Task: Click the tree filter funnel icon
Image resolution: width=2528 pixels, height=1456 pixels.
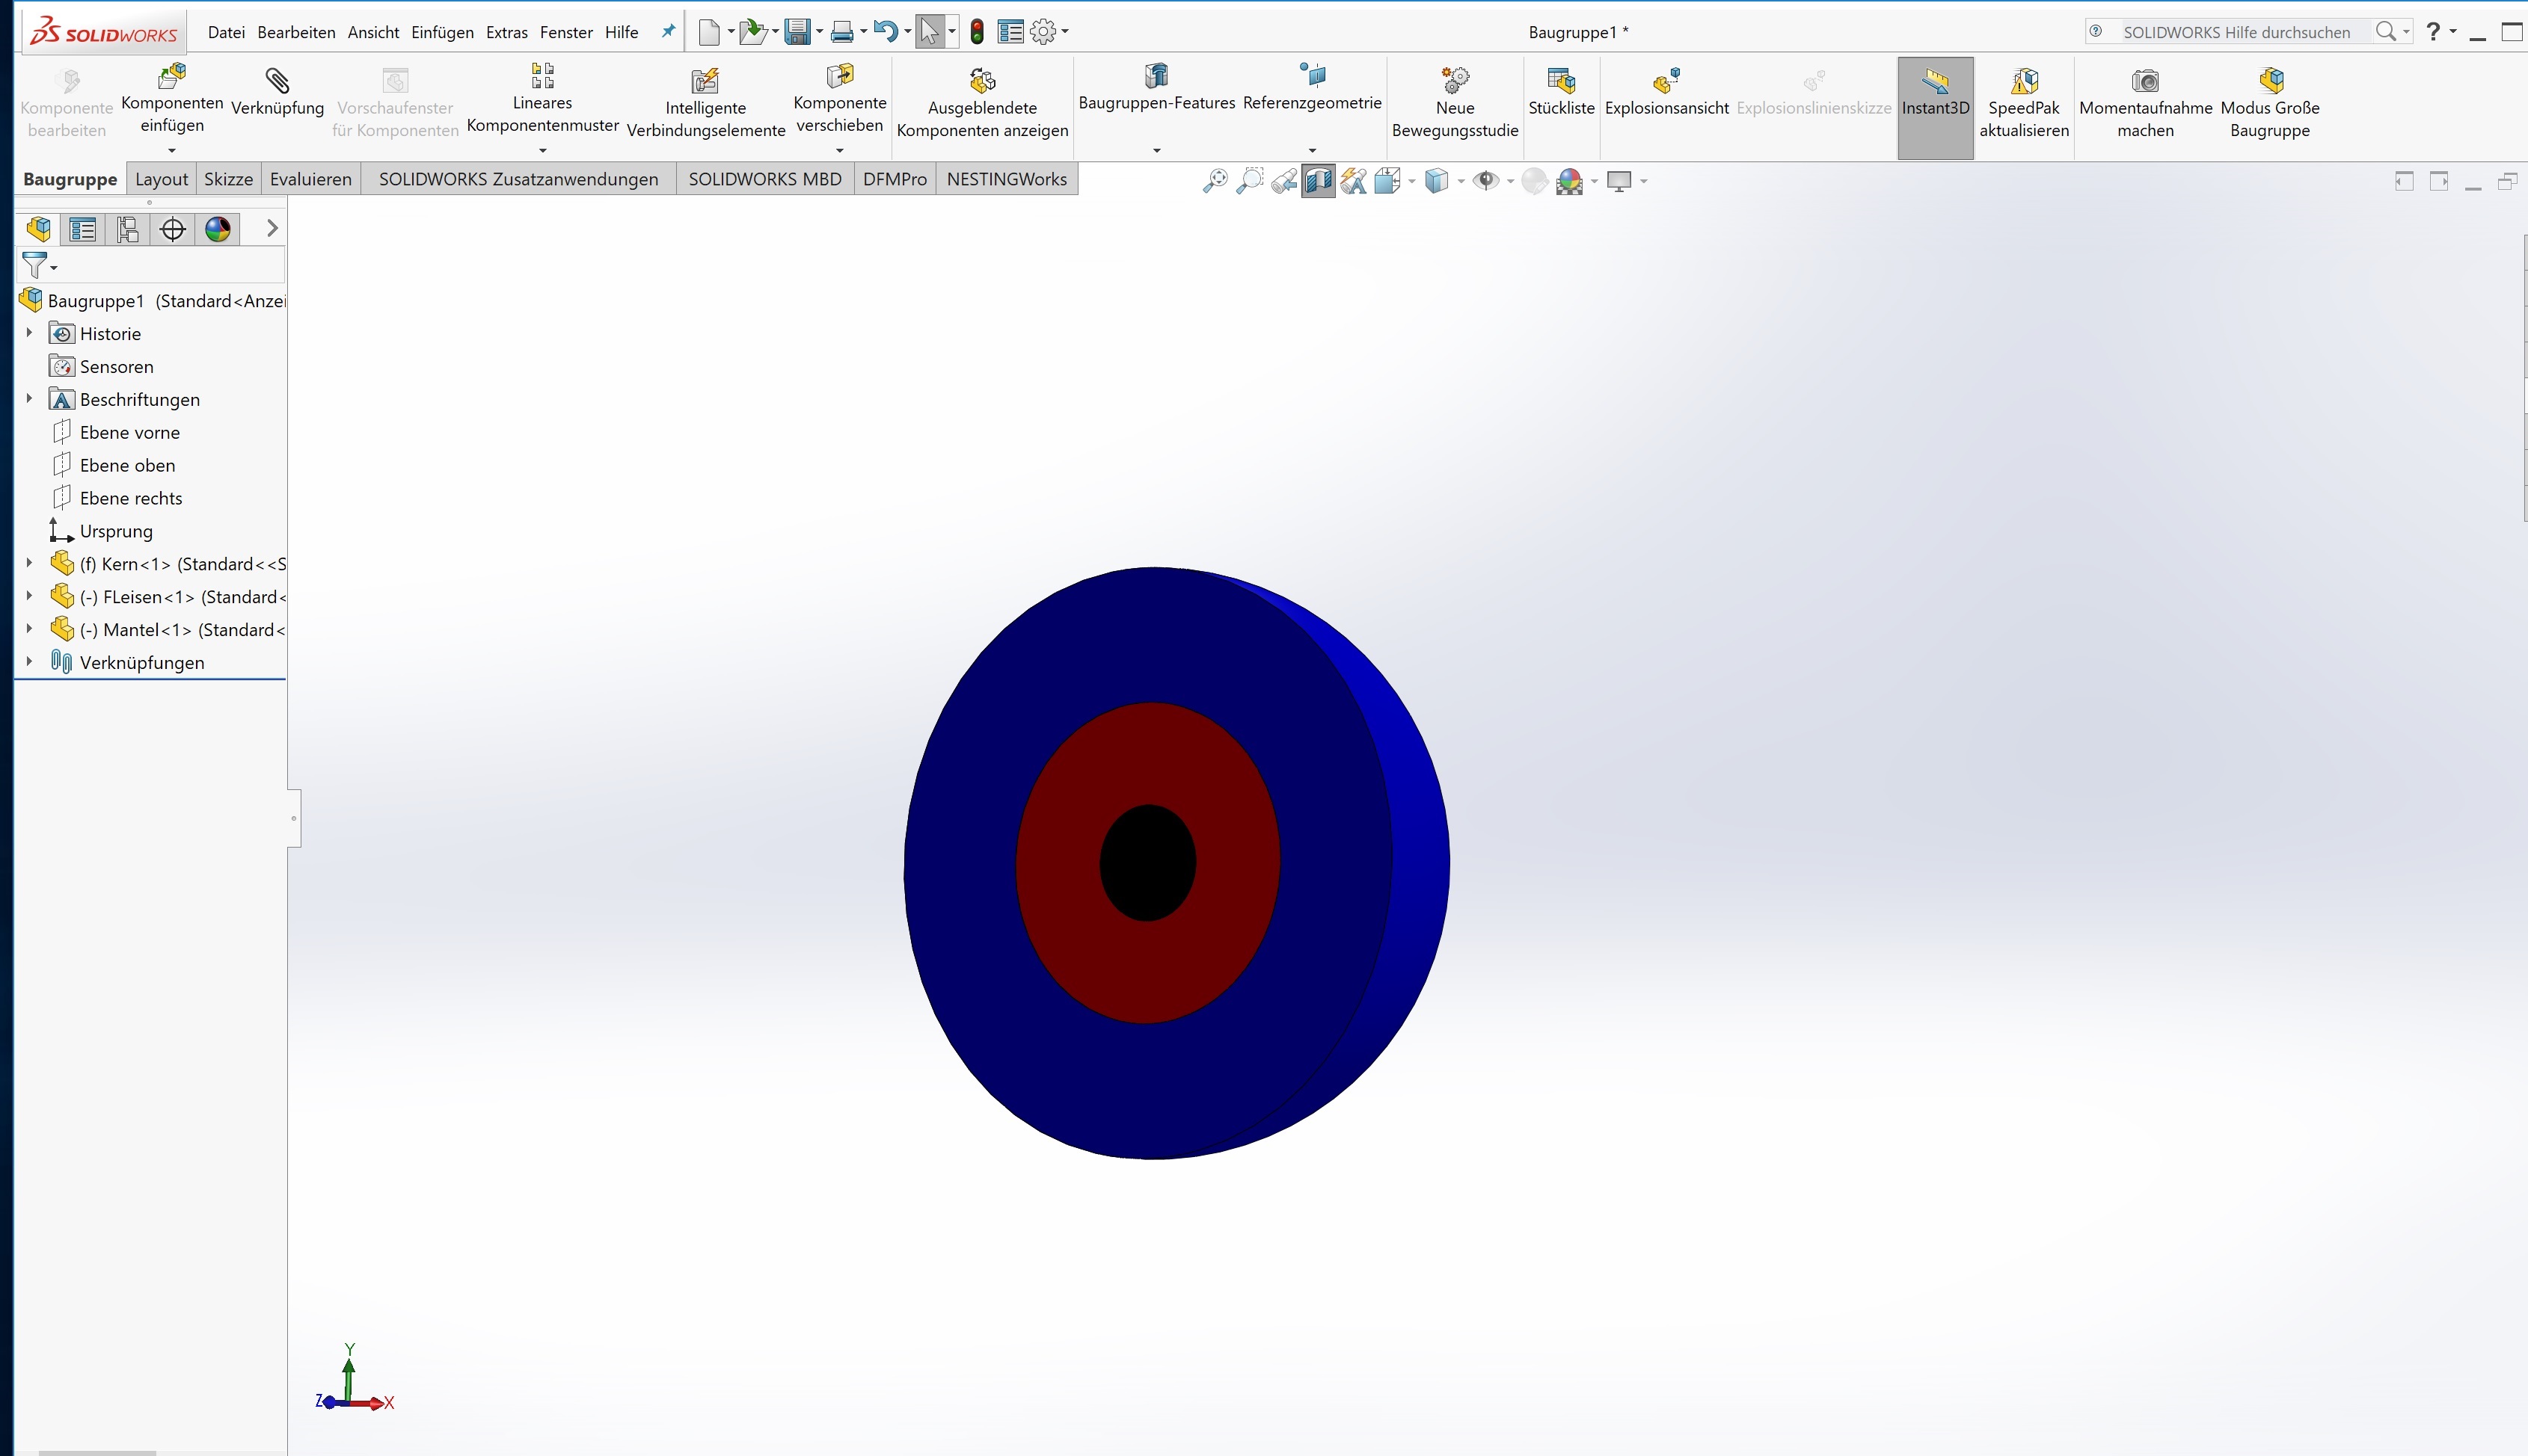Action: 34,266
